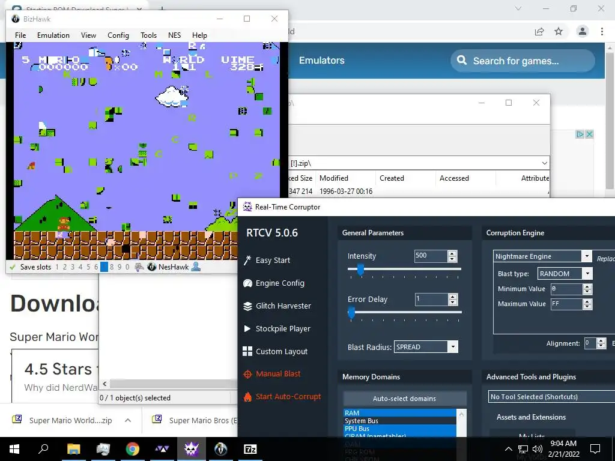This screenshot has height=461, width=615.
Task: Open the Nightmare Engine dropdown
Action: (587, 256)
